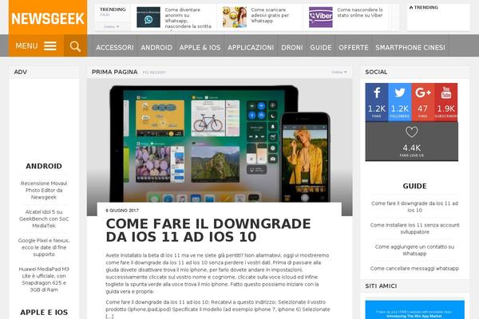Click the blue Wix App Market banner
This screenshot has height=319, width=479.
click(414, 309)
